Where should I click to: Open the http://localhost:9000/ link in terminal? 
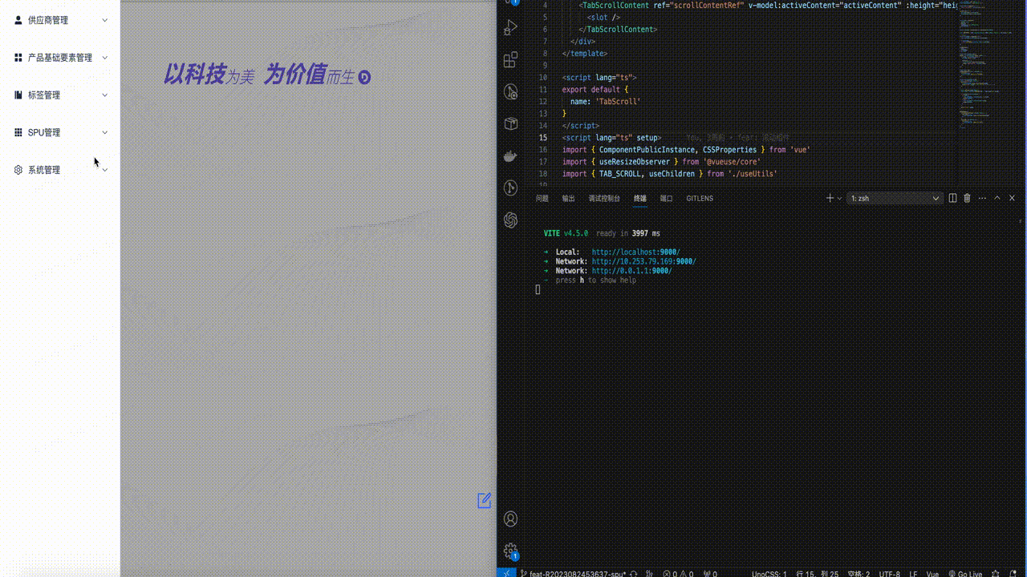coord(635,252)
